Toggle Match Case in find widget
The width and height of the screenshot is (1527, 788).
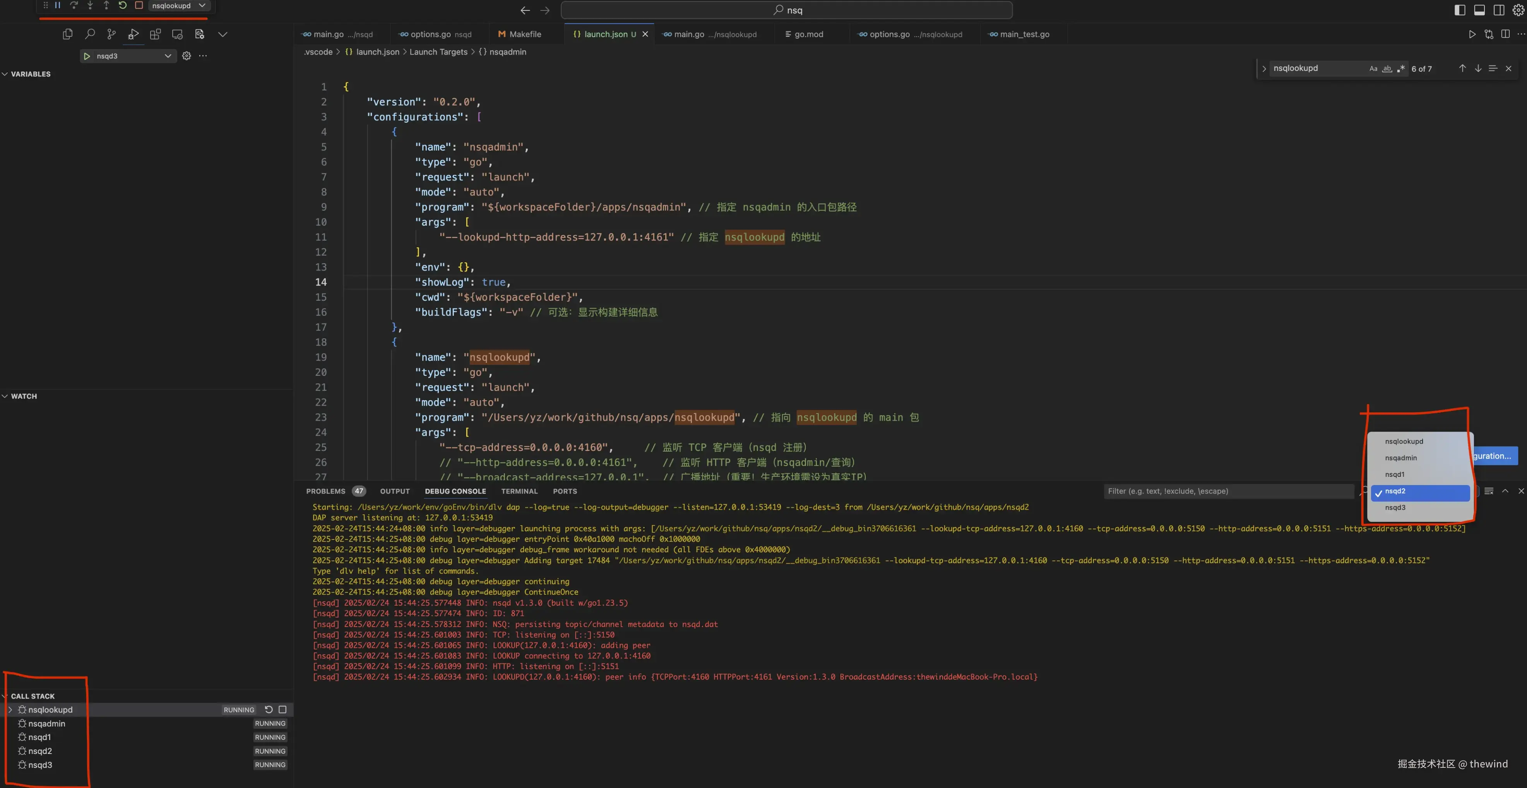[1373, 69]
